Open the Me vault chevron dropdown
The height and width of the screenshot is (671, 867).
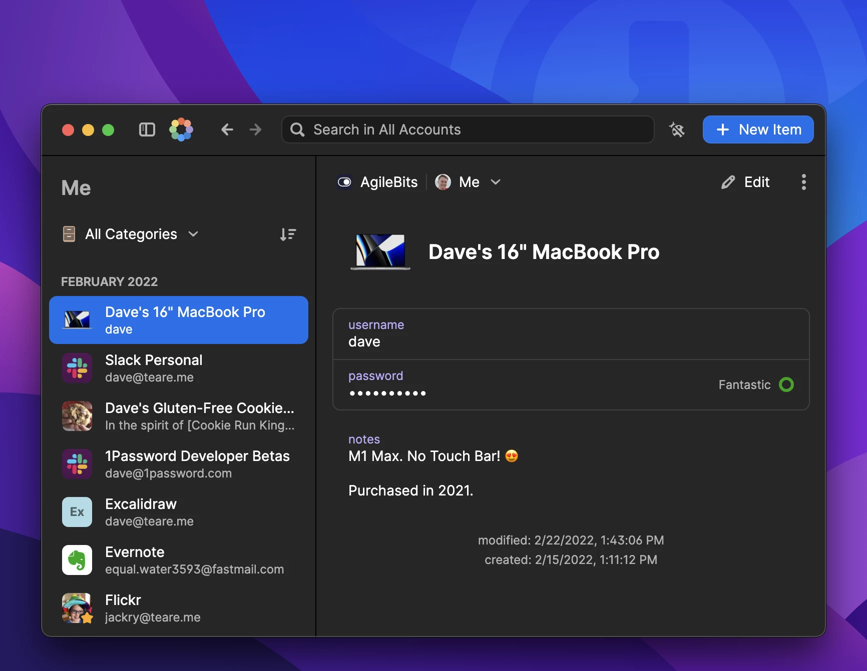click(x=496, y=182)
